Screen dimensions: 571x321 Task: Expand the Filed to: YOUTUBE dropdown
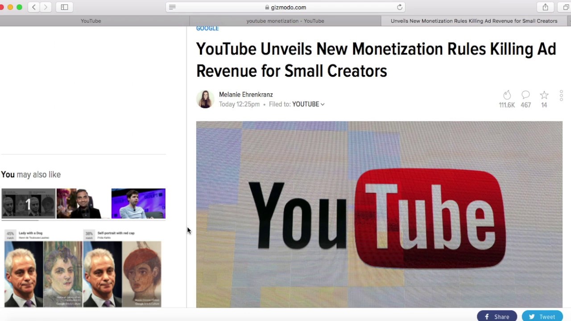point(308,104)
